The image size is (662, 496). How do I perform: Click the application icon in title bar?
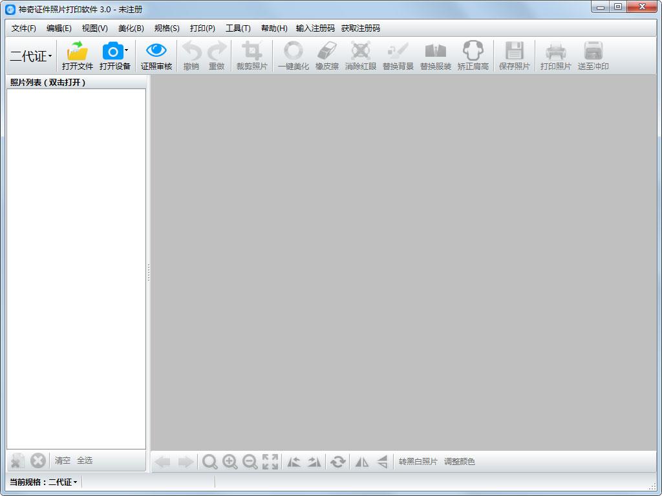(10, 9)
